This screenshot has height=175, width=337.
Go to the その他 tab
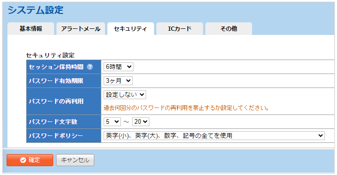pyautogui.click(x=229, y=29)
